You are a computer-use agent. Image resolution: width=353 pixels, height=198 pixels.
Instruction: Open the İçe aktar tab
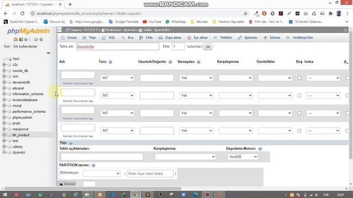[x=197, y=37]
